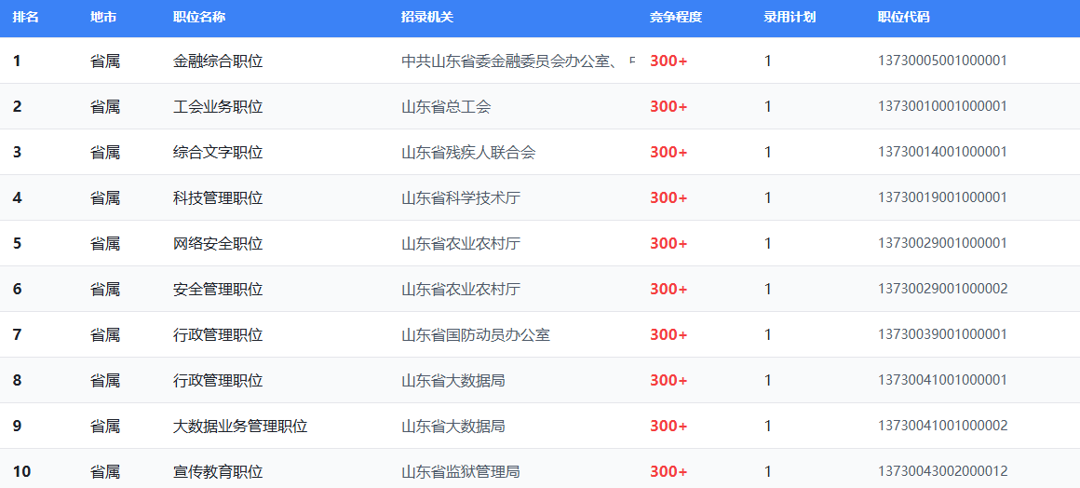
Task: Sort by the 竞争程度 column header
Action: click(x=675, y=18)
